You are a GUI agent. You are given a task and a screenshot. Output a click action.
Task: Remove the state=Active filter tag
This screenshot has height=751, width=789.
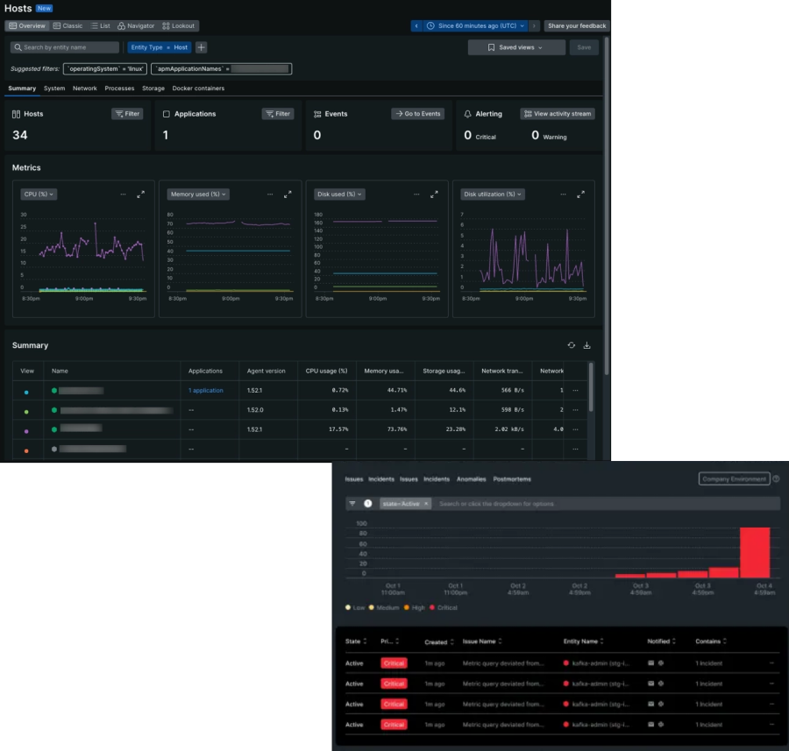point(426,504)
